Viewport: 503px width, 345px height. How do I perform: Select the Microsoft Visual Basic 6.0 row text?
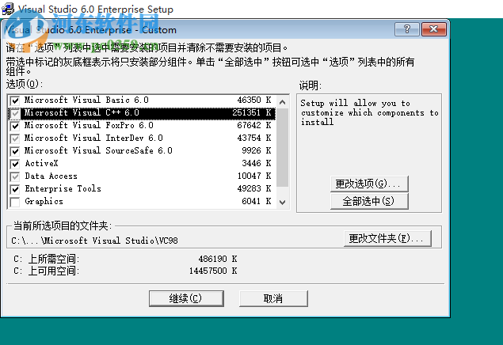coord(86,100)
